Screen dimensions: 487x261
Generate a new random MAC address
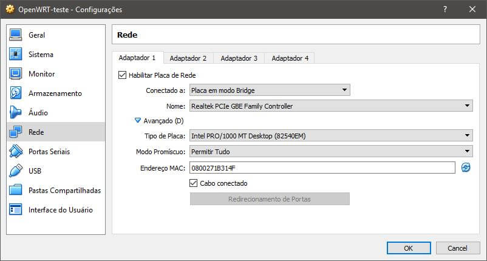(x=466, y=168)
